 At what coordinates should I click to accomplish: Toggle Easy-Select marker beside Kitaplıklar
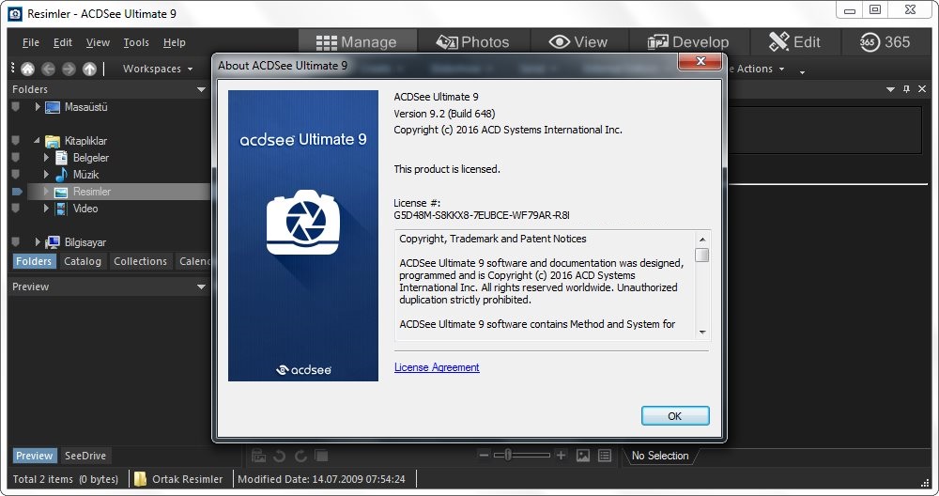[16, 140]
